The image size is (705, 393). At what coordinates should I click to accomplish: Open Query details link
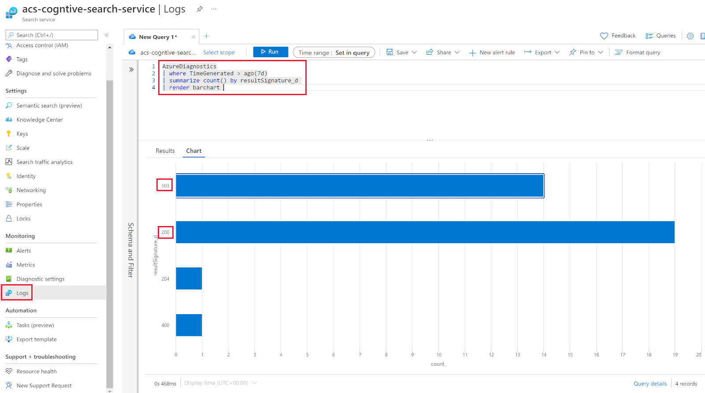[650, 383]
